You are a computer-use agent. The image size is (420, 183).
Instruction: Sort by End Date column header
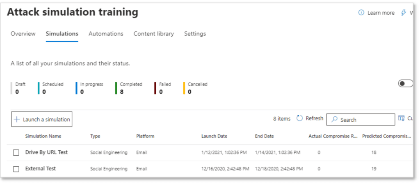(265, 136)
